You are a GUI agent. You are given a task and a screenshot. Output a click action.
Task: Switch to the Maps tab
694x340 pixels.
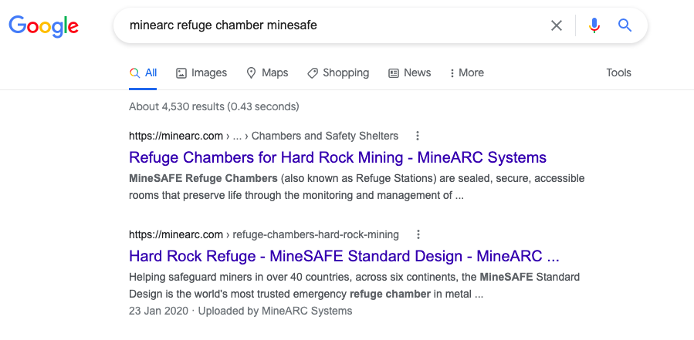pyautogui.click(x=267, y=72)
